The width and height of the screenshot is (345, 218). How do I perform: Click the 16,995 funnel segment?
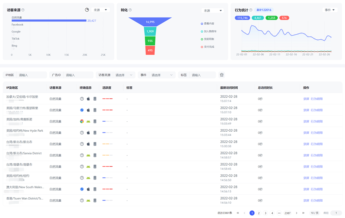(150, 22)
